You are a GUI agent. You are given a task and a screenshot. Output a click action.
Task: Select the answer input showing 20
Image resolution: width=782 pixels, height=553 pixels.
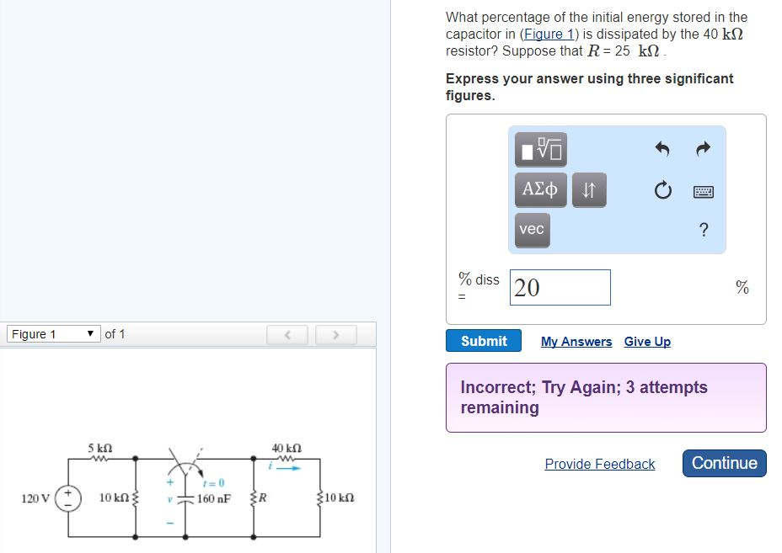[560, 287]
